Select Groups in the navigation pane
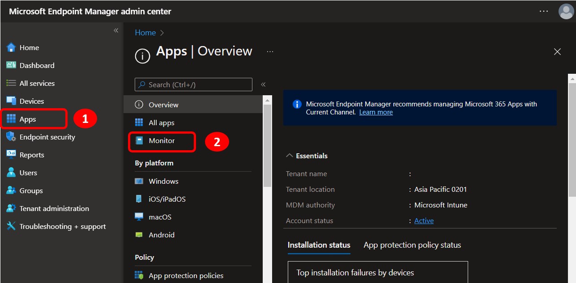This screenshot has width=576, height=283. click(31, 190)
